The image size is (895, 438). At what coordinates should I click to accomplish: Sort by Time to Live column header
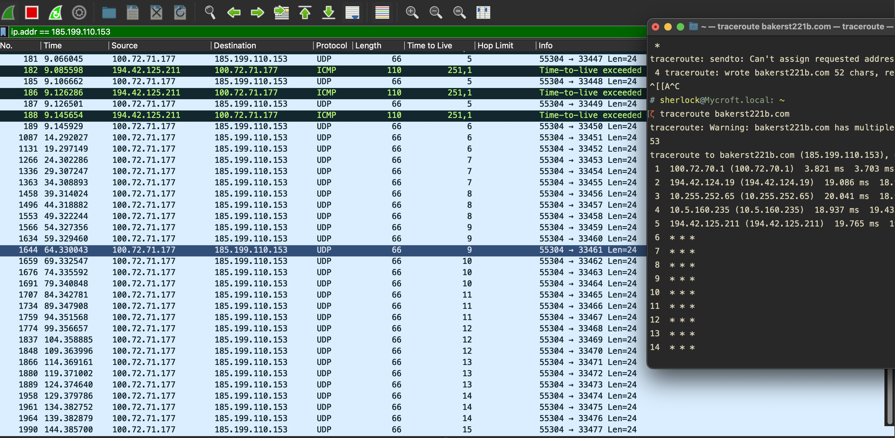tap(439, 46)
